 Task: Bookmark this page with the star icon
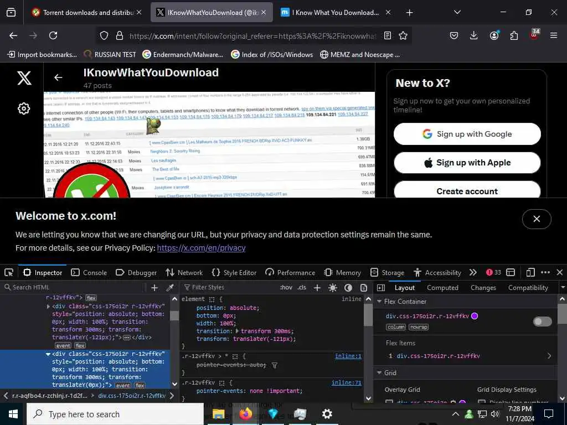(x=403, y=35)
